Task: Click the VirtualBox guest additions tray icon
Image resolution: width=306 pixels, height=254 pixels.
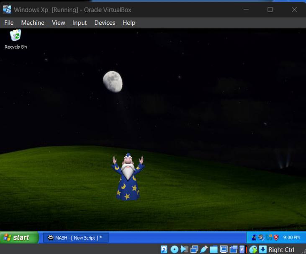Action: tap(269, 237)
